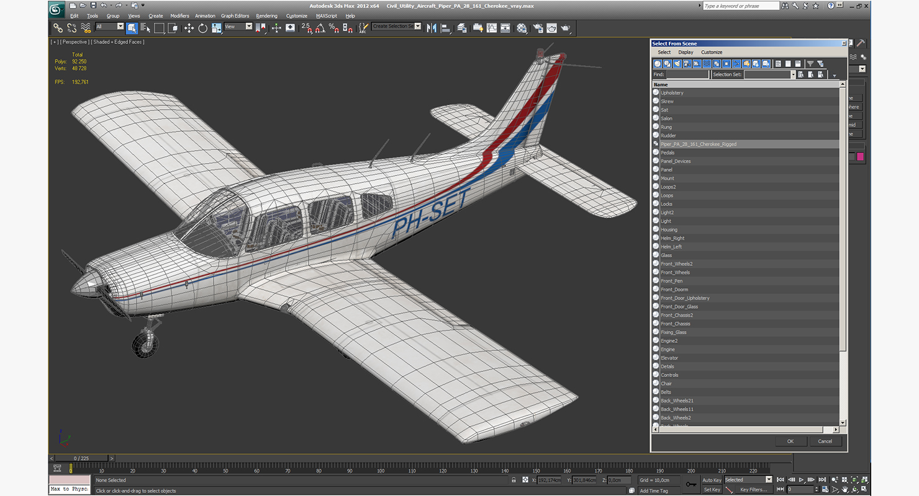The width and height of the screenshot is (919, 496).
Task: Open the MAXScript menu
Action: [x=326, y=15]
